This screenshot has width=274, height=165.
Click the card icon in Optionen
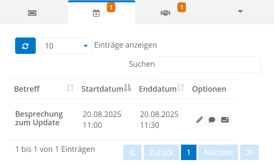click(x=225, y=120)
